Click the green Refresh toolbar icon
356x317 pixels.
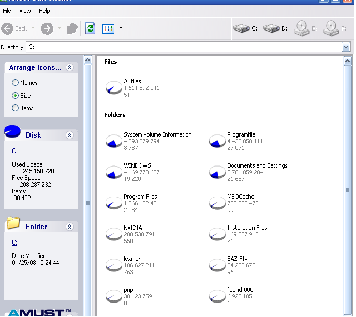(x=90, y=28)
